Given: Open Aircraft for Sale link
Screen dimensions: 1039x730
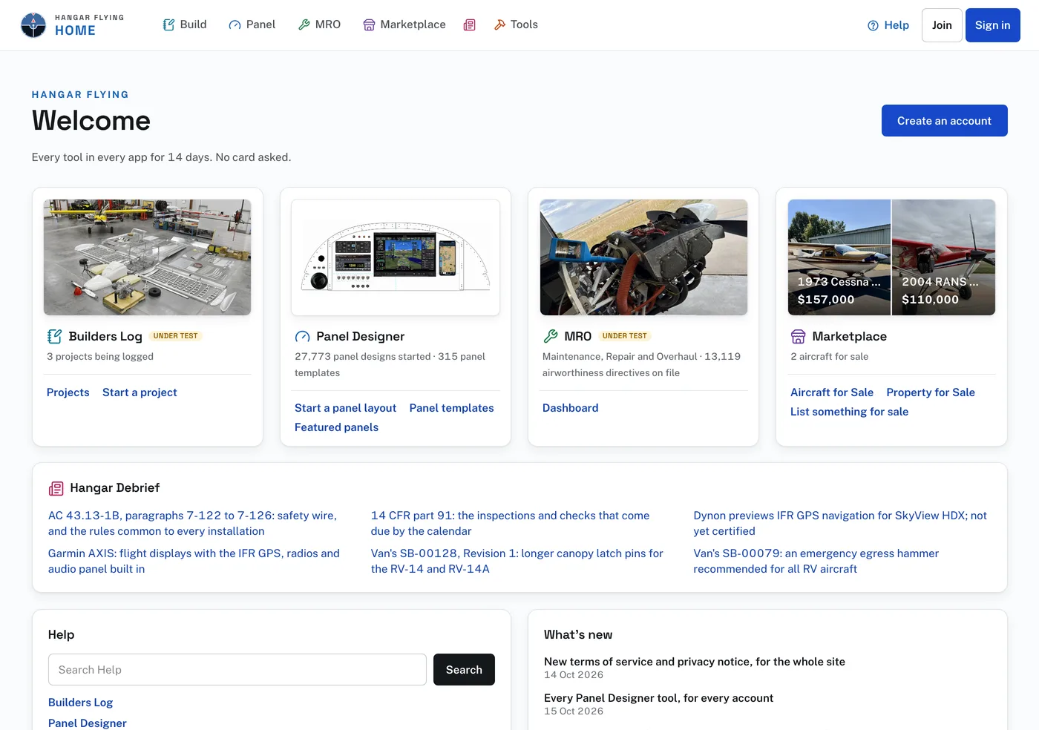Looking at the screenshot, I should coord(832,392).
